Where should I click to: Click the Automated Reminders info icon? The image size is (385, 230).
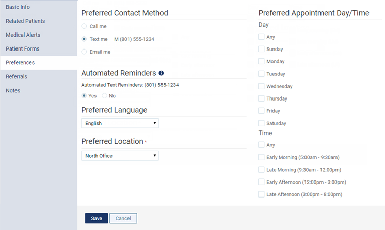(161, 73)
